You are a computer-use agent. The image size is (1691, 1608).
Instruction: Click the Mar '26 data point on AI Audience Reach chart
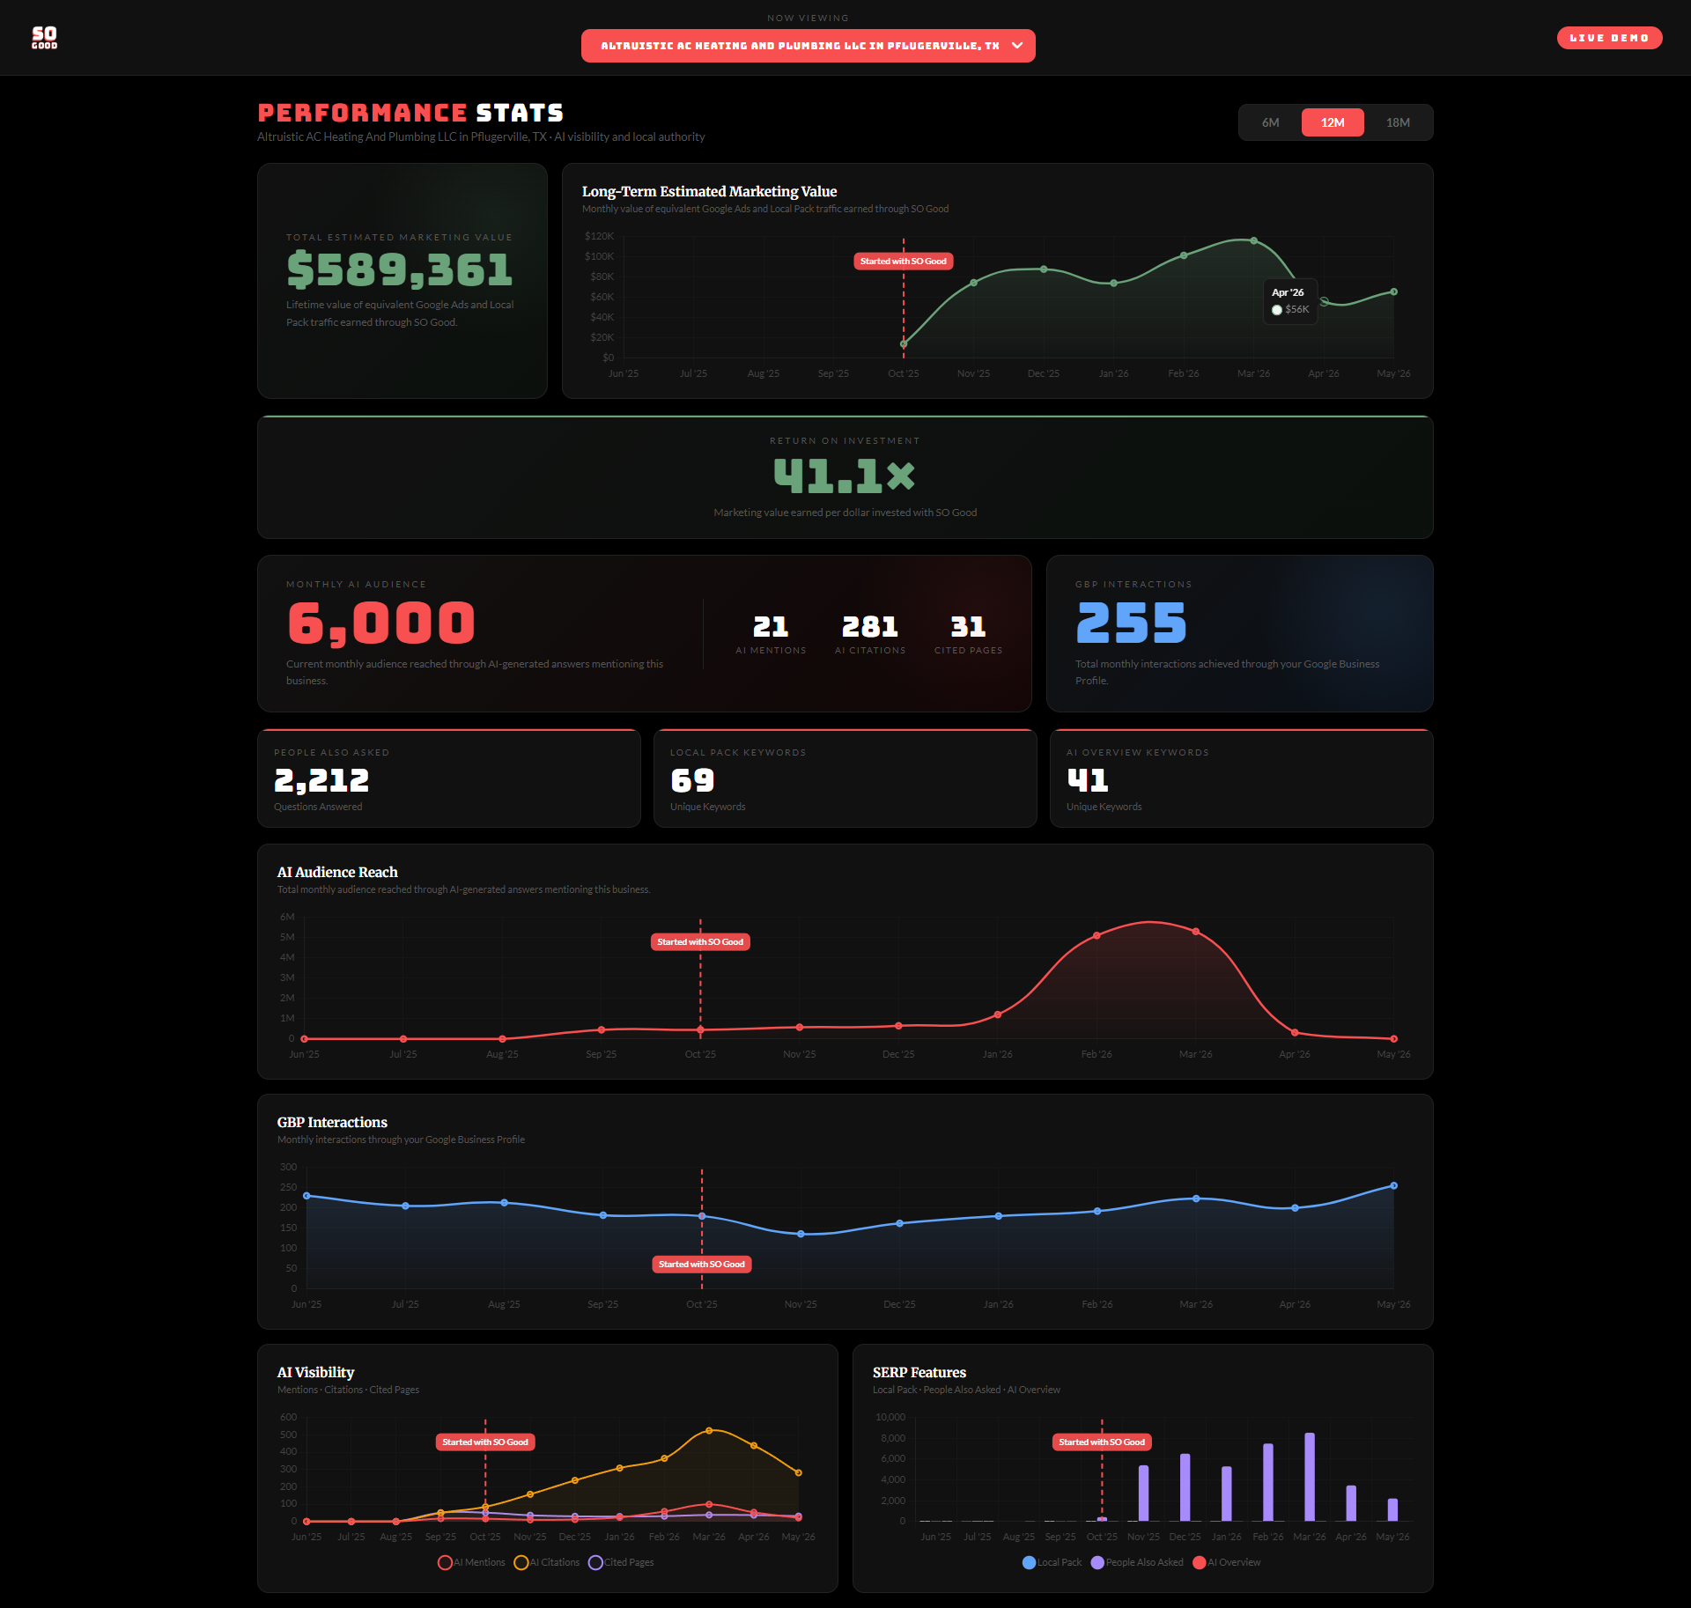coord(1195,931)
